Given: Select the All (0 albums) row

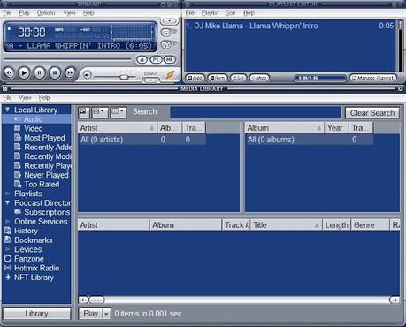Looking at the screenshot, I should 309,140.
